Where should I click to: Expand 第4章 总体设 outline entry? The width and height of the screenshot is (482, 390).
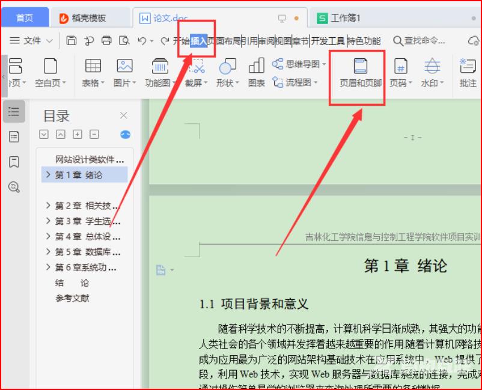click(48, 236)
